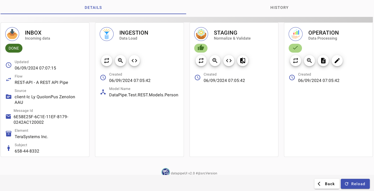Open the document icon in Operation card
Viewport: 374px width, 191px height.
(323, 61)
